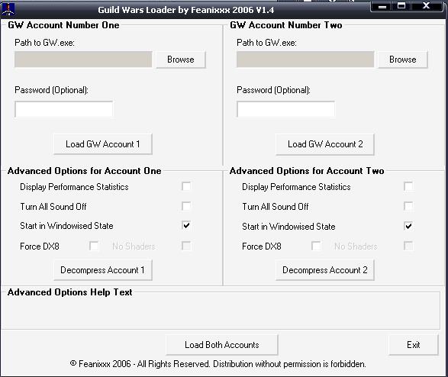Click the 'Advanced Options Help Text' heading

pos(69,292)
